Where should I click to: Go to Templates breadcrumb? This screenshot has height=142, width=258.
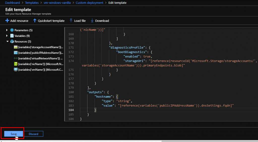[x=32, y=3]
